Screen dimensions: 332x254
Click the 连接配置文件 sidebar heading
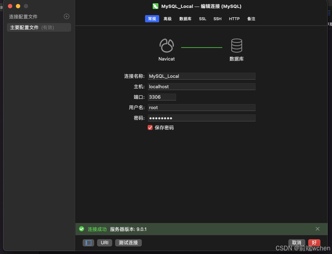point(23,17)
